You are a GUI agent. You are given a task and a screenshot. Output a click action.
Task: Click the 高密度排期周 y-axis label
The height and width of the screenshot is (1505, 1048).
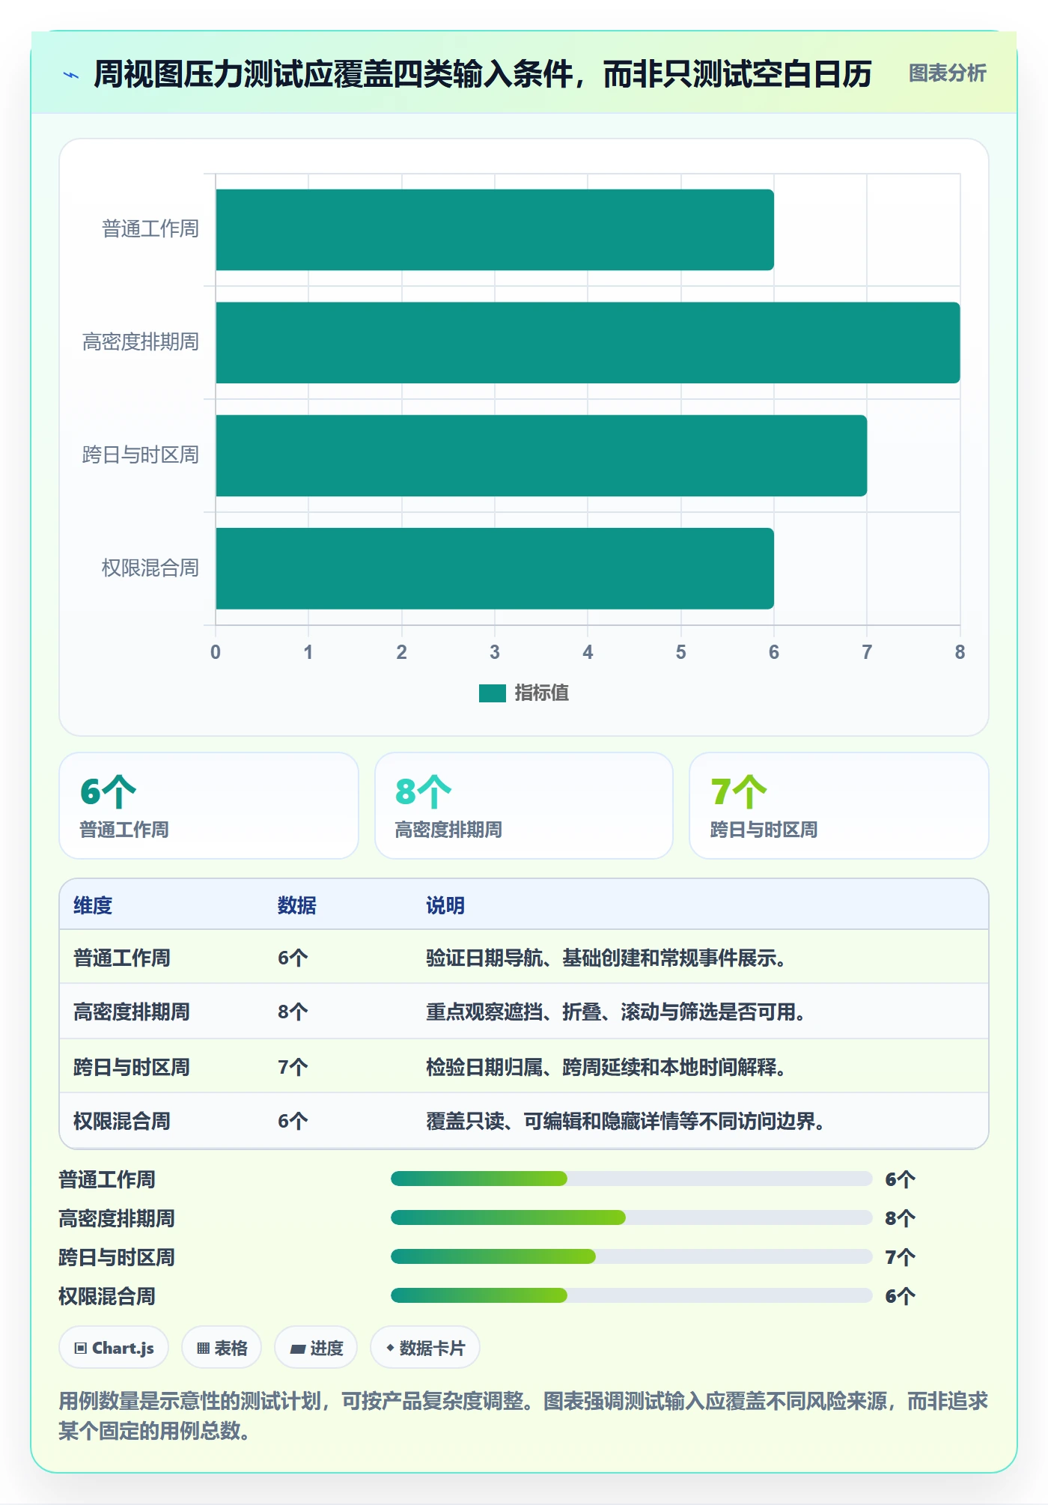click(141, 342)
